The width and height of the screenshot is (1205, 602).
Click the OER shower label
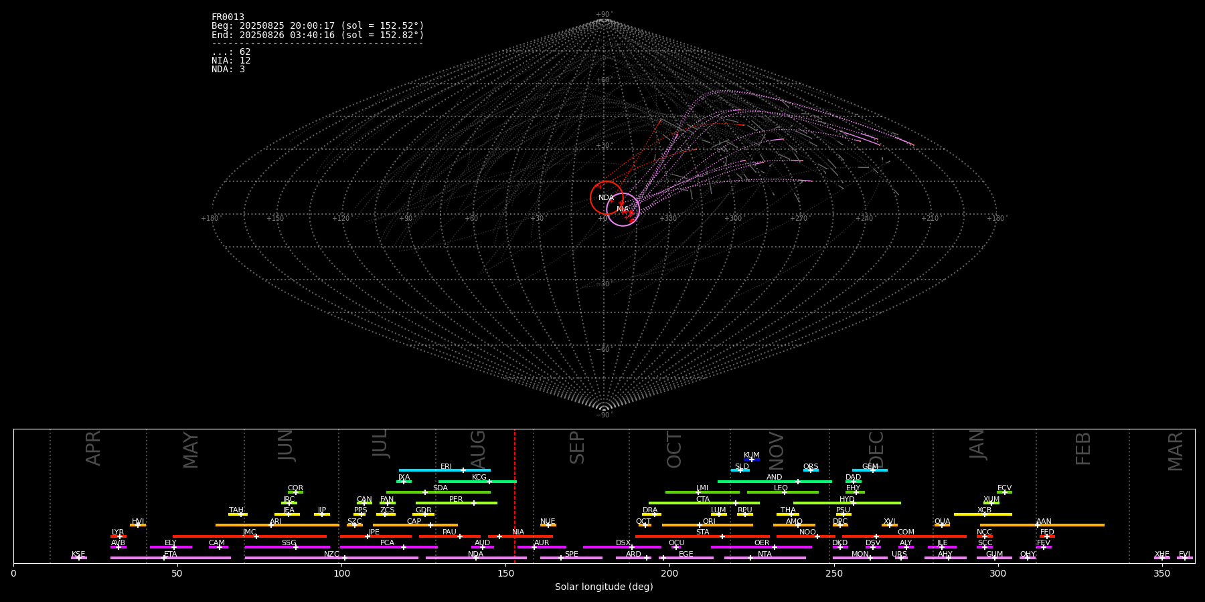762,543
